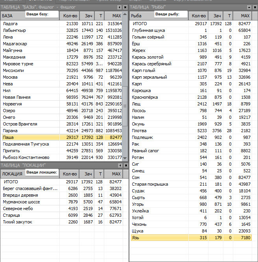The image size is (258, 262).
Task: Auto-hide the "БАЗЫ" table panel
Action: pos(120,7)
